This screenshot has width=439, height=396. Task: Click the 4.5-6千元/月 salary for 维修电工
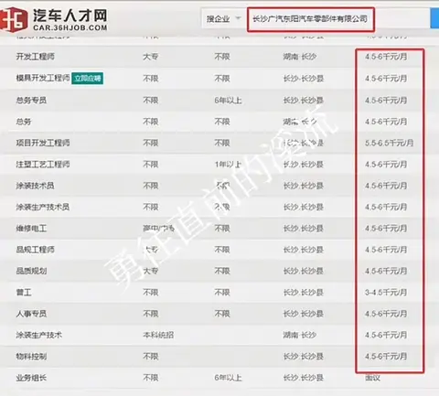click(386, 229)
